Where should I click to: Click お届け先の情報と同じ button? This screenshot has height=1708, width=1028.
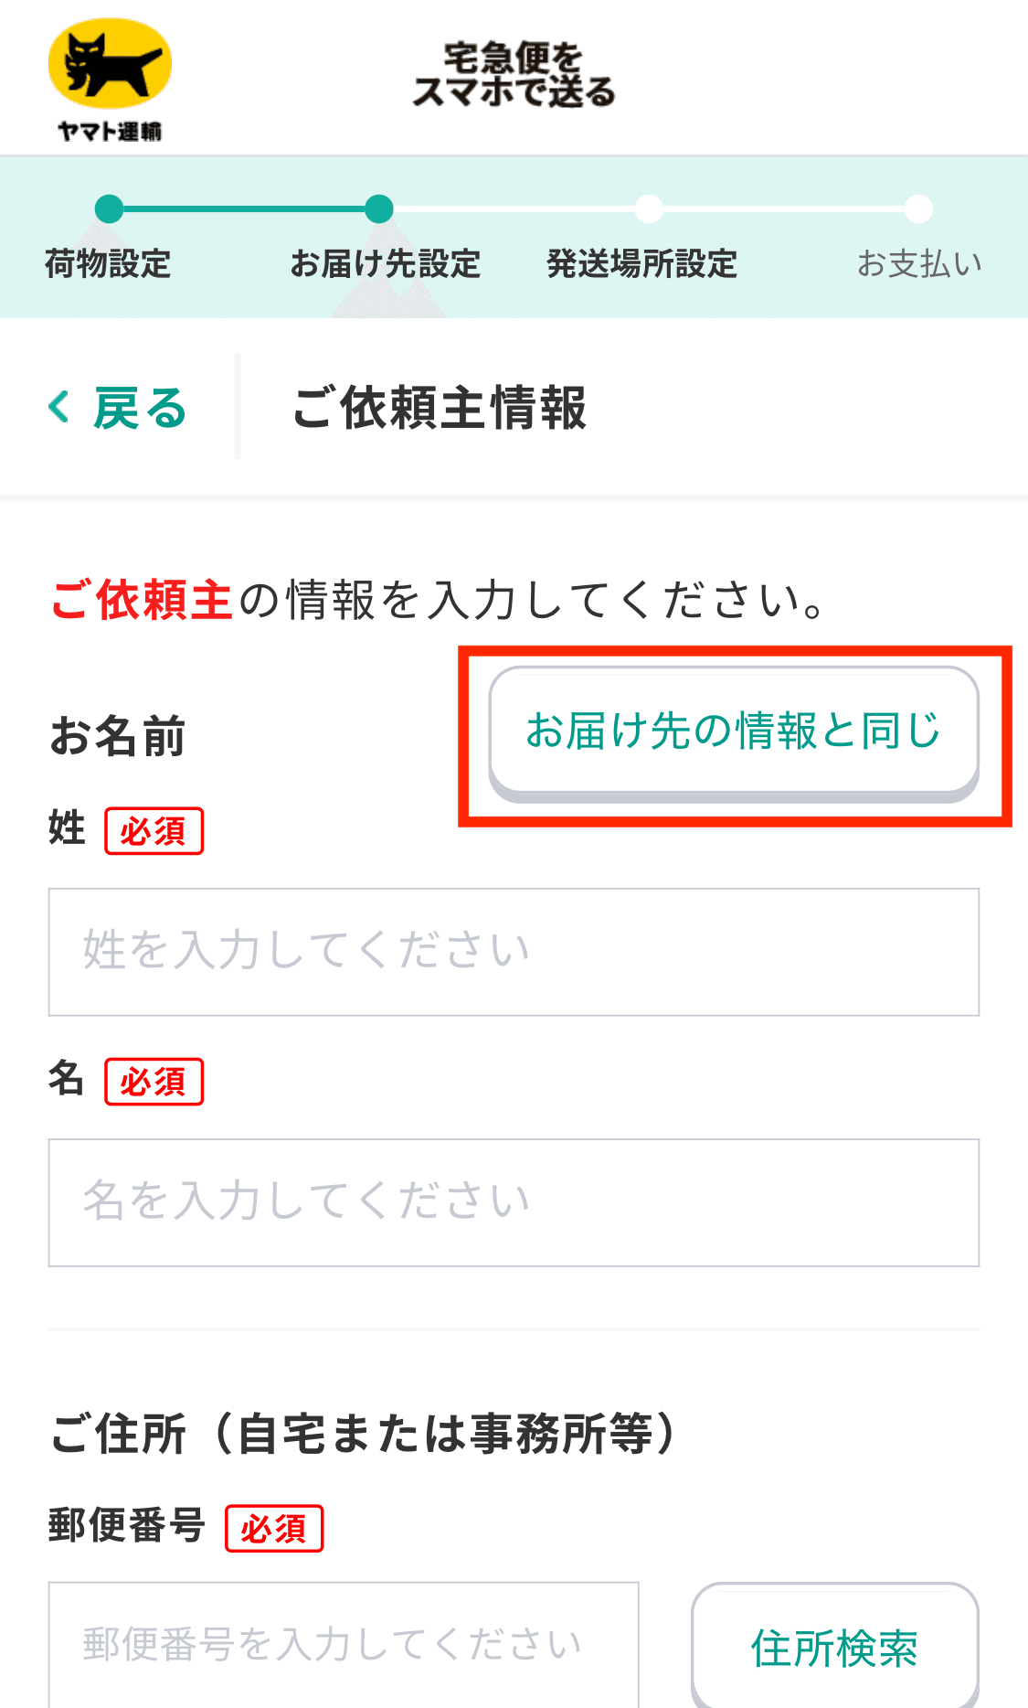click(734, 733)
